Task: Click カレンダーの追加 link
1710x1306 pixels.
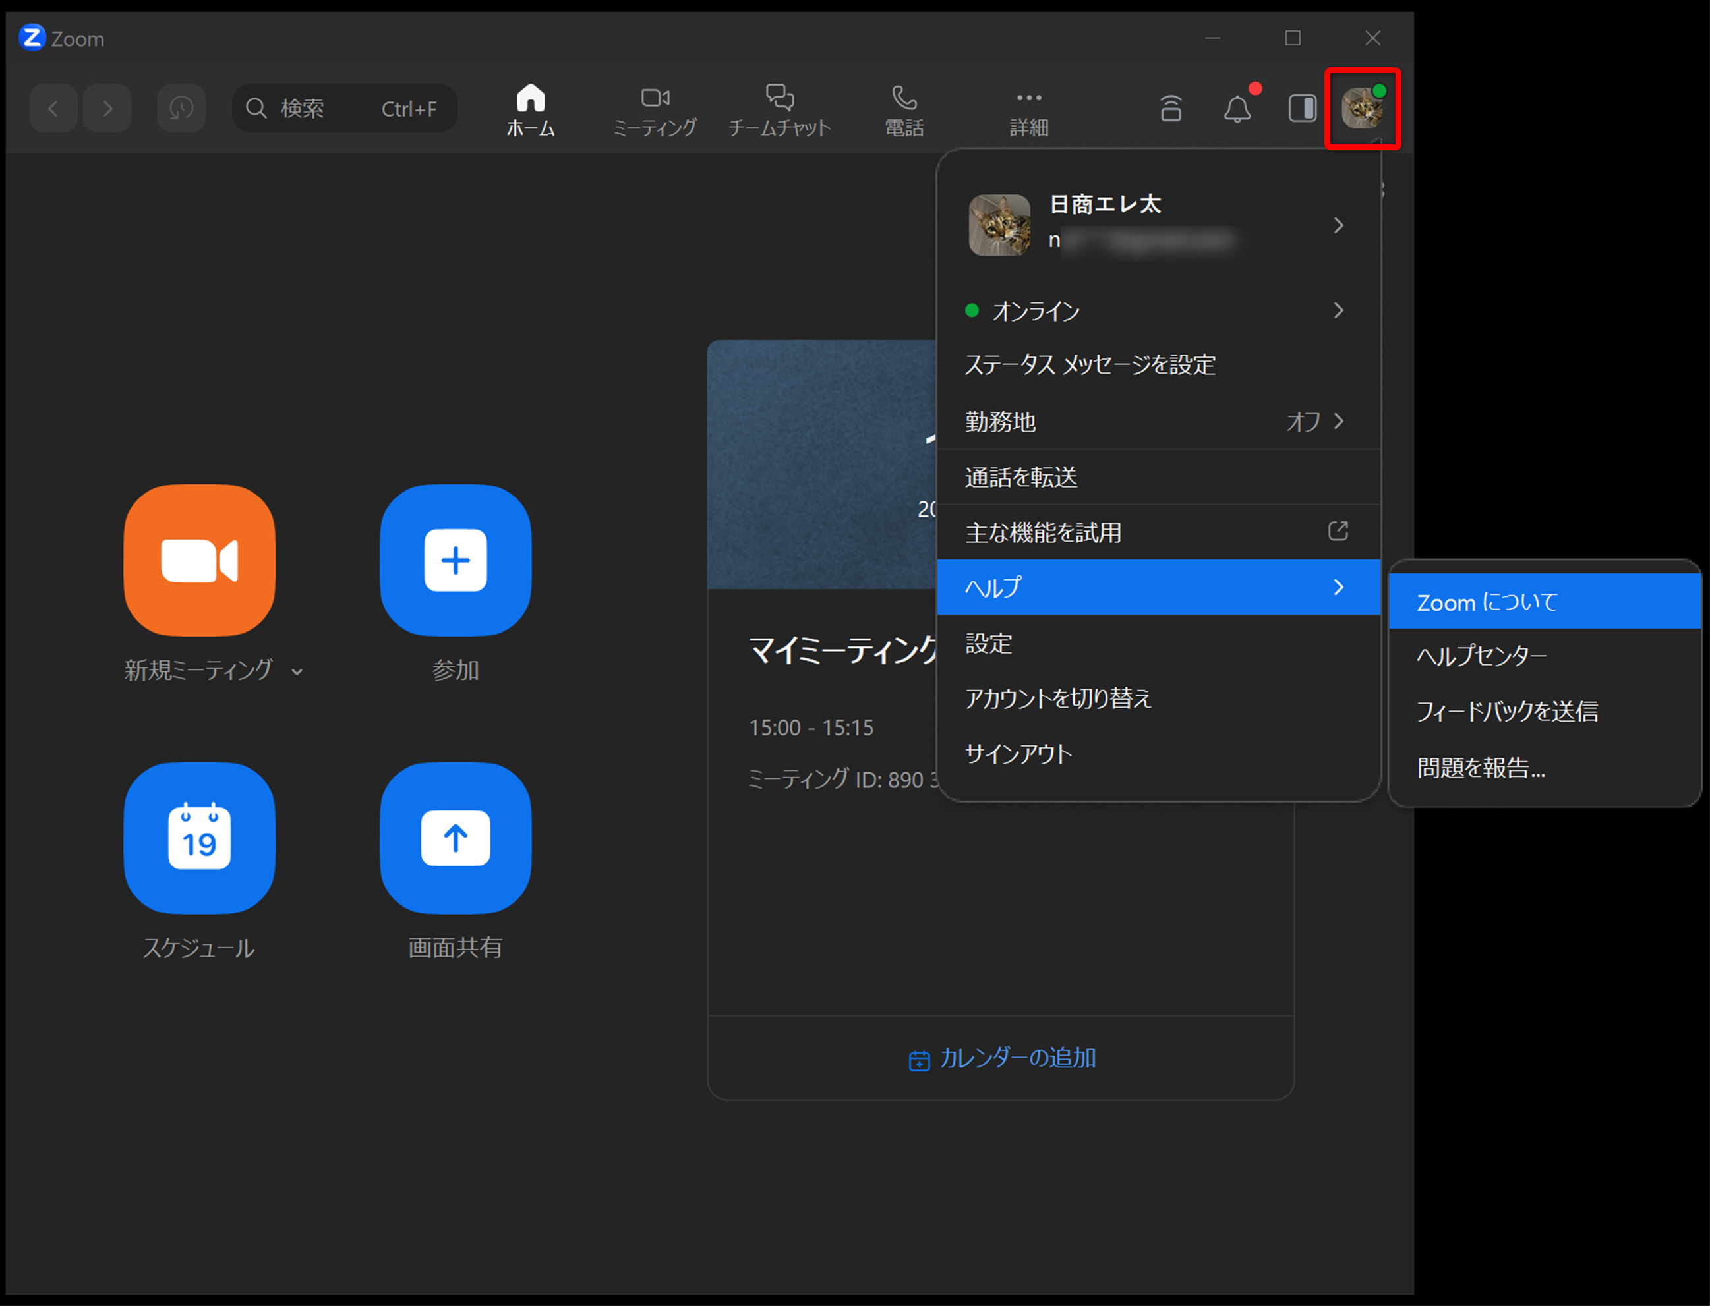Action: (x=1001, y=1058)
